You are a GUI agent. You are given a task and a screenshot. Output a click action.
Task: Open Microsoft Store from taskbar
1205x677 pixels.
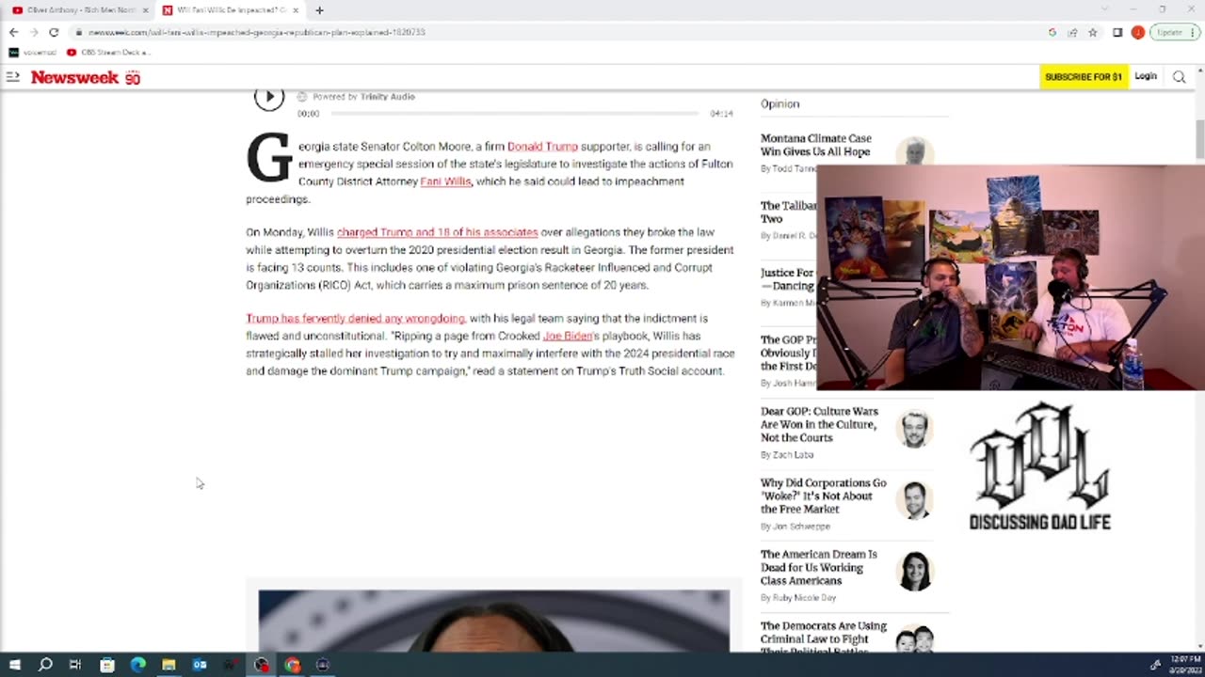tap(106, 665)
